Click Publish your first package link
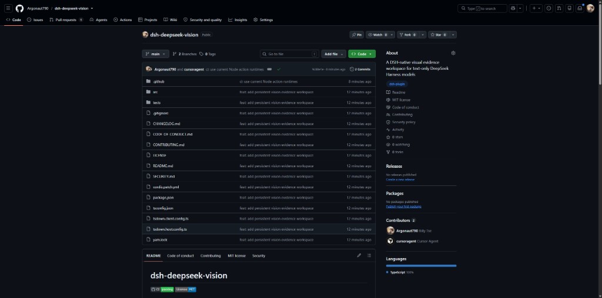 (403, 206)
